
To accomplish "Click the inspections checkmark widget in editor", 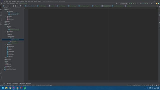I will 157,8.
